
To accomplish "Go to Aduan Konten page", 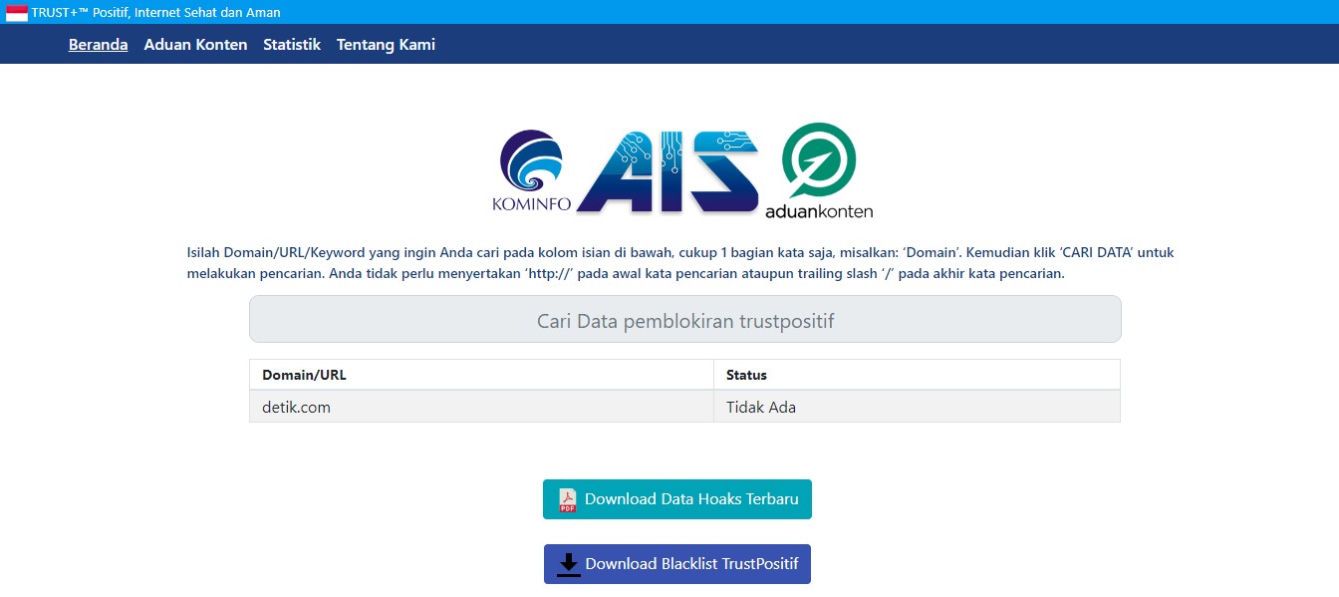I will tap(195, 44).
